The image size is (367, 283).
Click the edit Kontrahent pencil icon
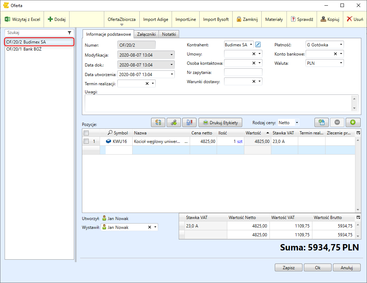tap(258, 45)
